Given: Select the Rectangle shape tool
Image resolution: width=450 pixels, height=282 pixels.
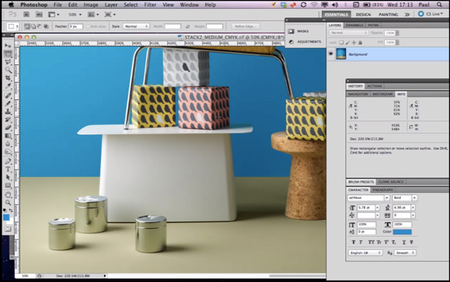Looking at the screenshot, I should click(8, 185).
